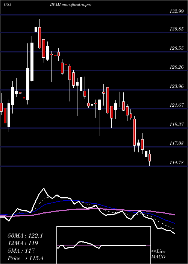Image resolution: width=188 pixels, height=264 pixels.
Task: Click the BFAM munafasutra.pro title
Action: coord(71,5)
